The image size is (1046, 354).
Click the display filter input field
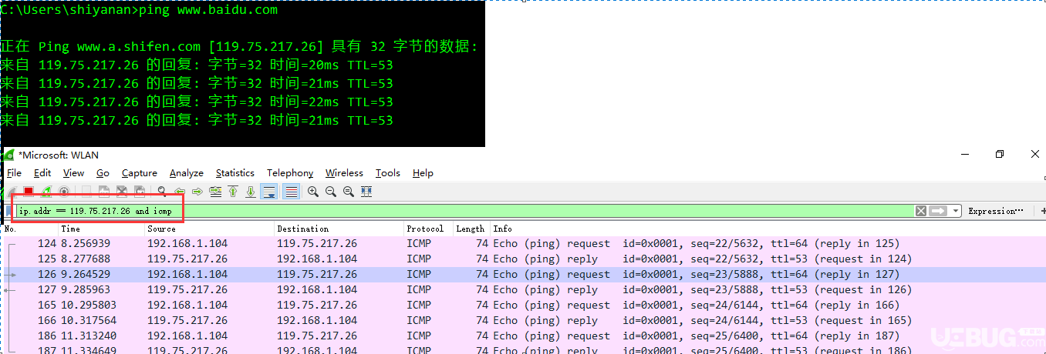464,211
